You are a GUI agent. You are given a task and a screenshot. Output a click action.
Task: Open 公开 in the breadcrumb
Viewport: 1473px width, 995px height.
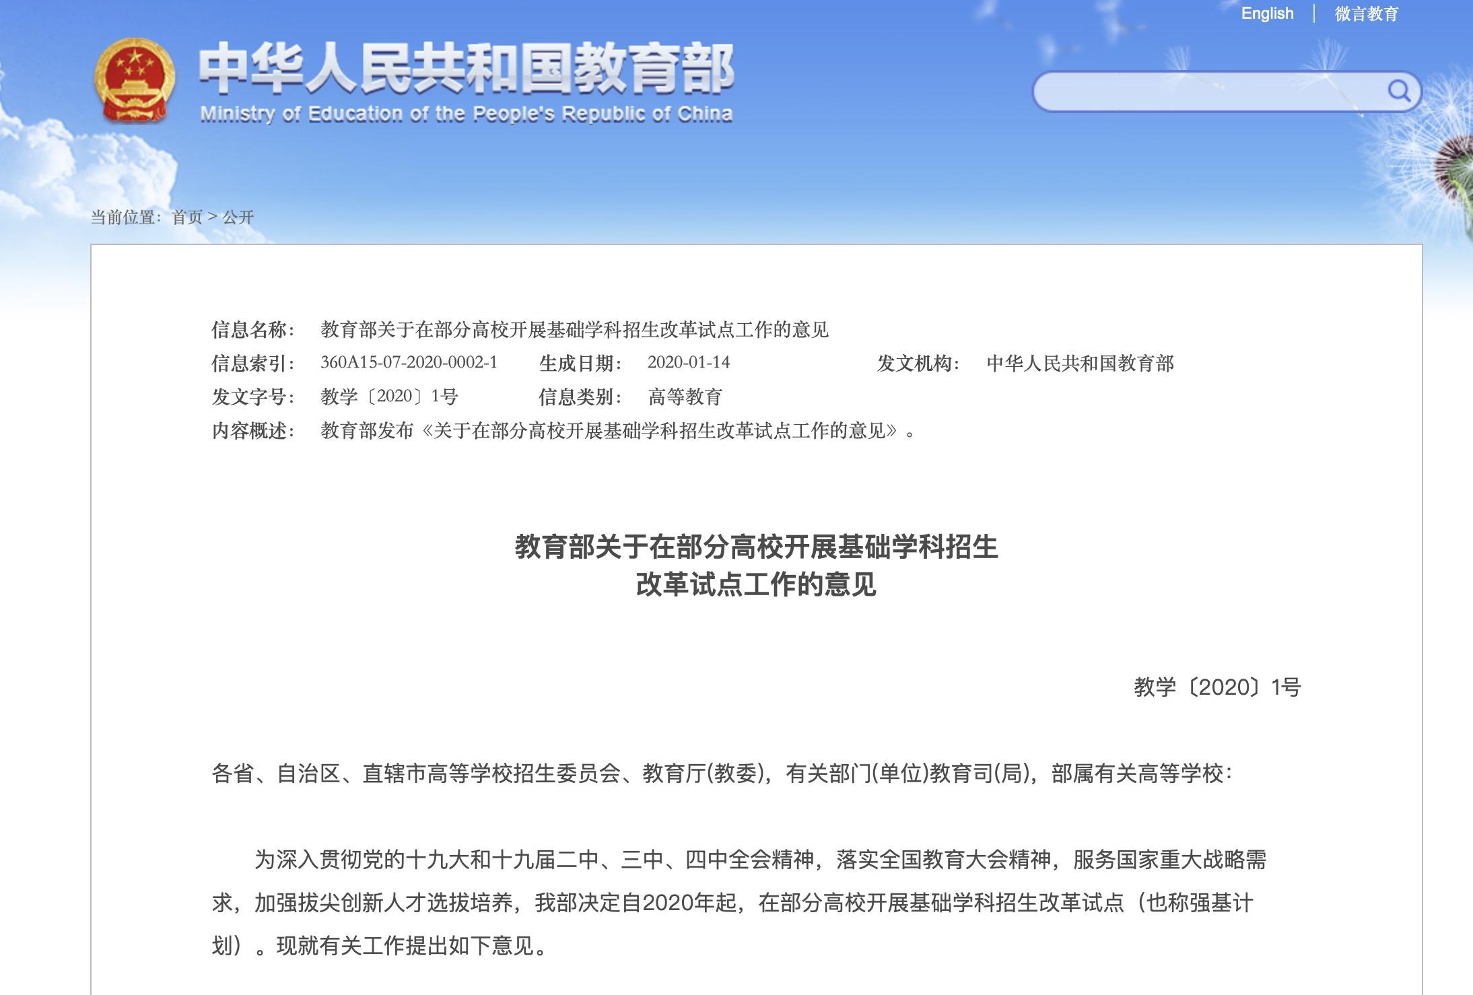[x=238, y=217]
